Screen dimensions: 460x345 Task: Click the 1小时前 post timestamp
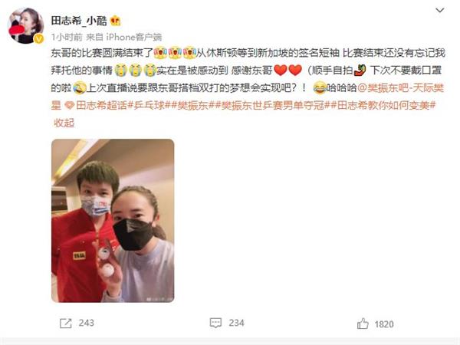[x=67, y=37]
